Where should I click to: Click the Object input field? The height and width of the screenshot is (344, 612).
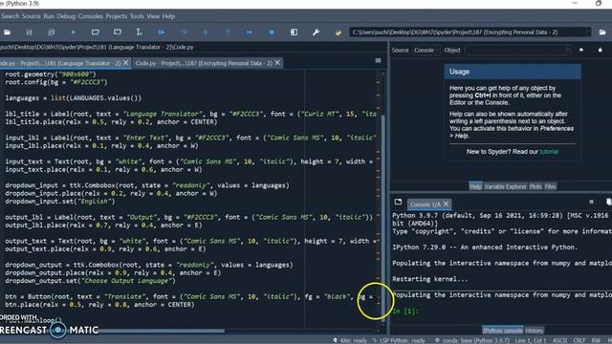[x=516, y=50]
